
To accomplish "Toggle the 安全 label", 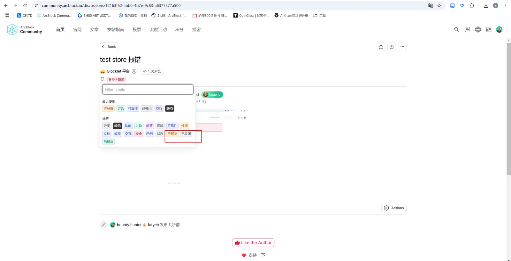I will [x=139, y=134].
